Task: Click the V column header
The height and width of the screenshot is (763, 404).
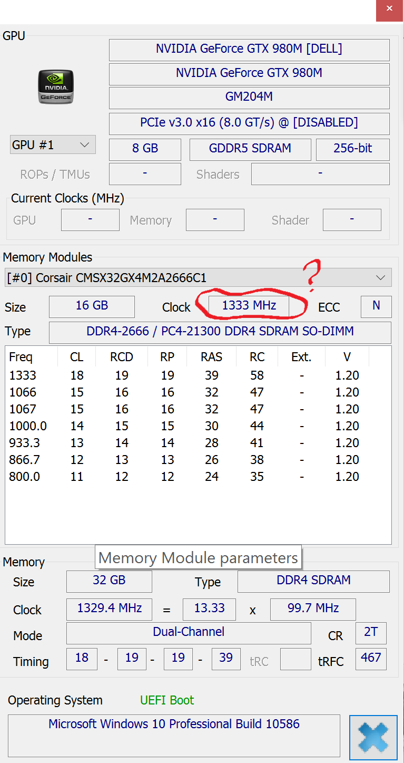Action: 347,357
